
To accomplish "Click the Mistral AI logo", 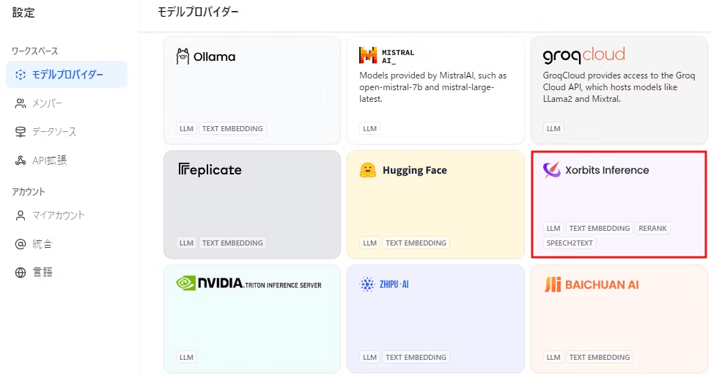I will (387, 56).
